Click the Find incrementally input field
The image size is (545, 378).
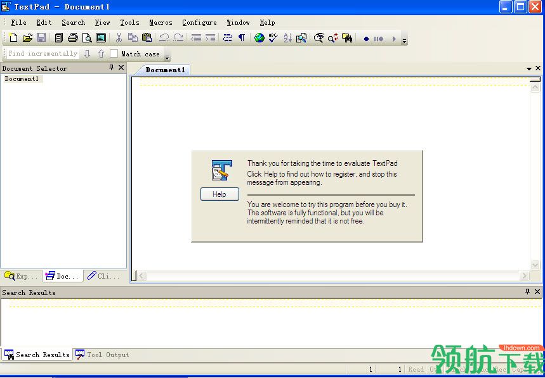coord(43,53)
